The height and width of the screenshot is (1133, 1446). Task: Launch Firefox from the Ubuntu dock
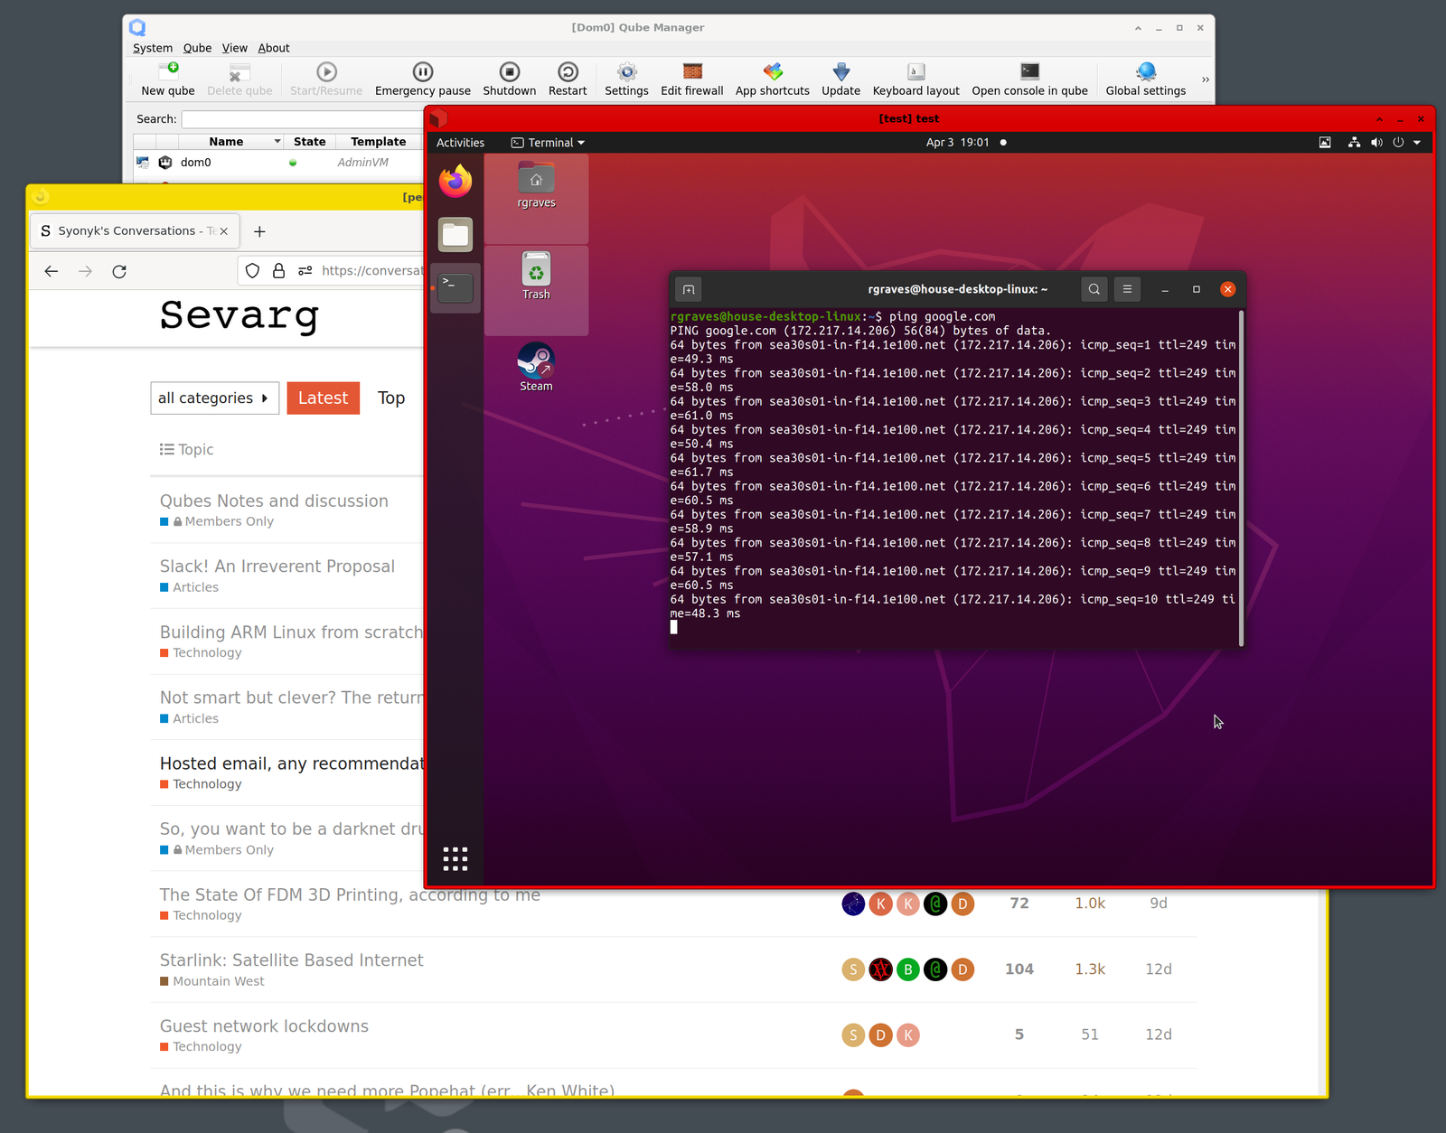coord(455,182)
